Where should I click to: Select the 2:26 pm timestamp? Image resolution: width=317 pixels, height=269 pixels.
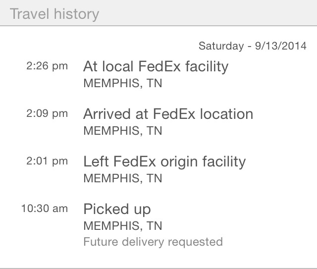coord(47,66)
